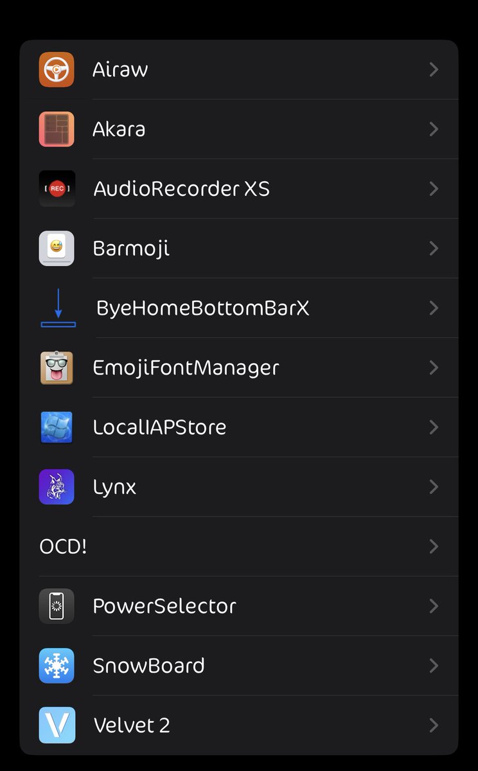Click the chevron beside Barmoji
This screenshot has height=771, width=478.
tap(434, 248)
